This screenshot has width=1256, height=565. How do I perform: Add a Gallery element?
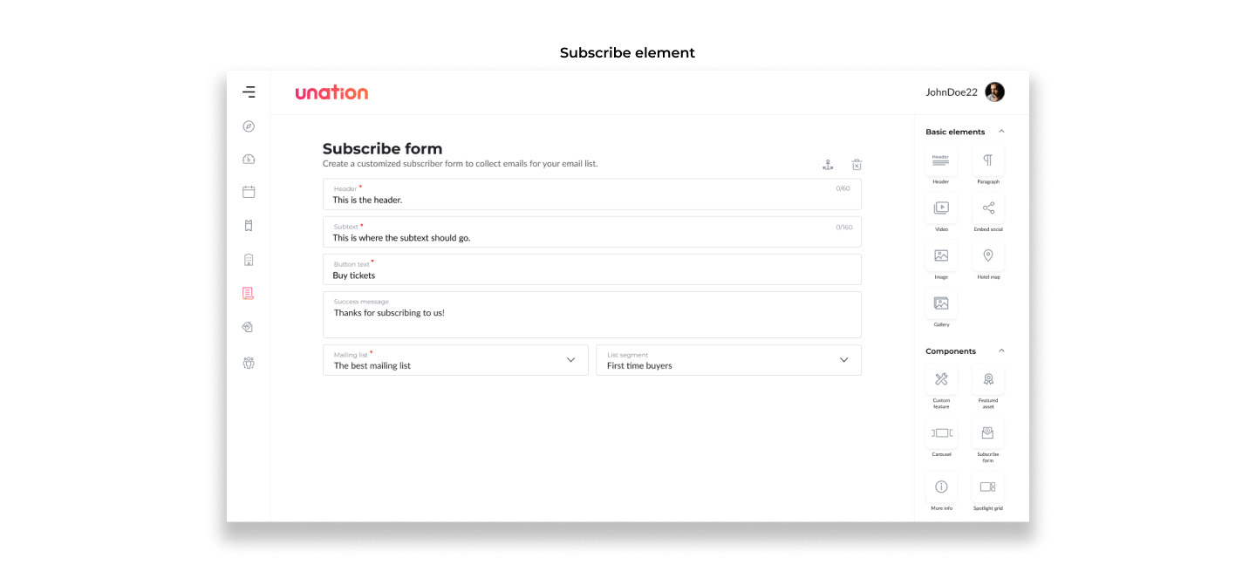(941, 303)
